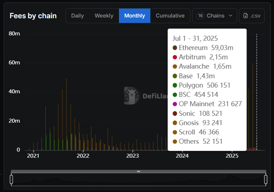Screen dimensions: 274x192
Task: Select the Monthly tab
Action: (135, 16)
